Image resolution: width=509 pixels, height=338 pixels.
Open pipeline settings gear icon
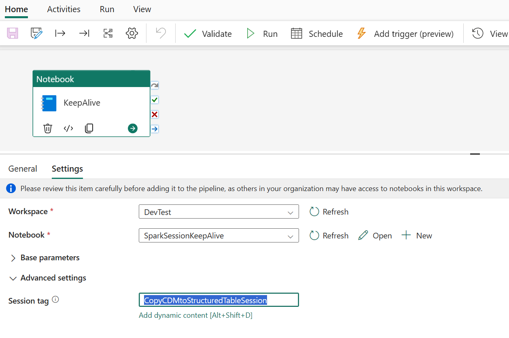132,34
